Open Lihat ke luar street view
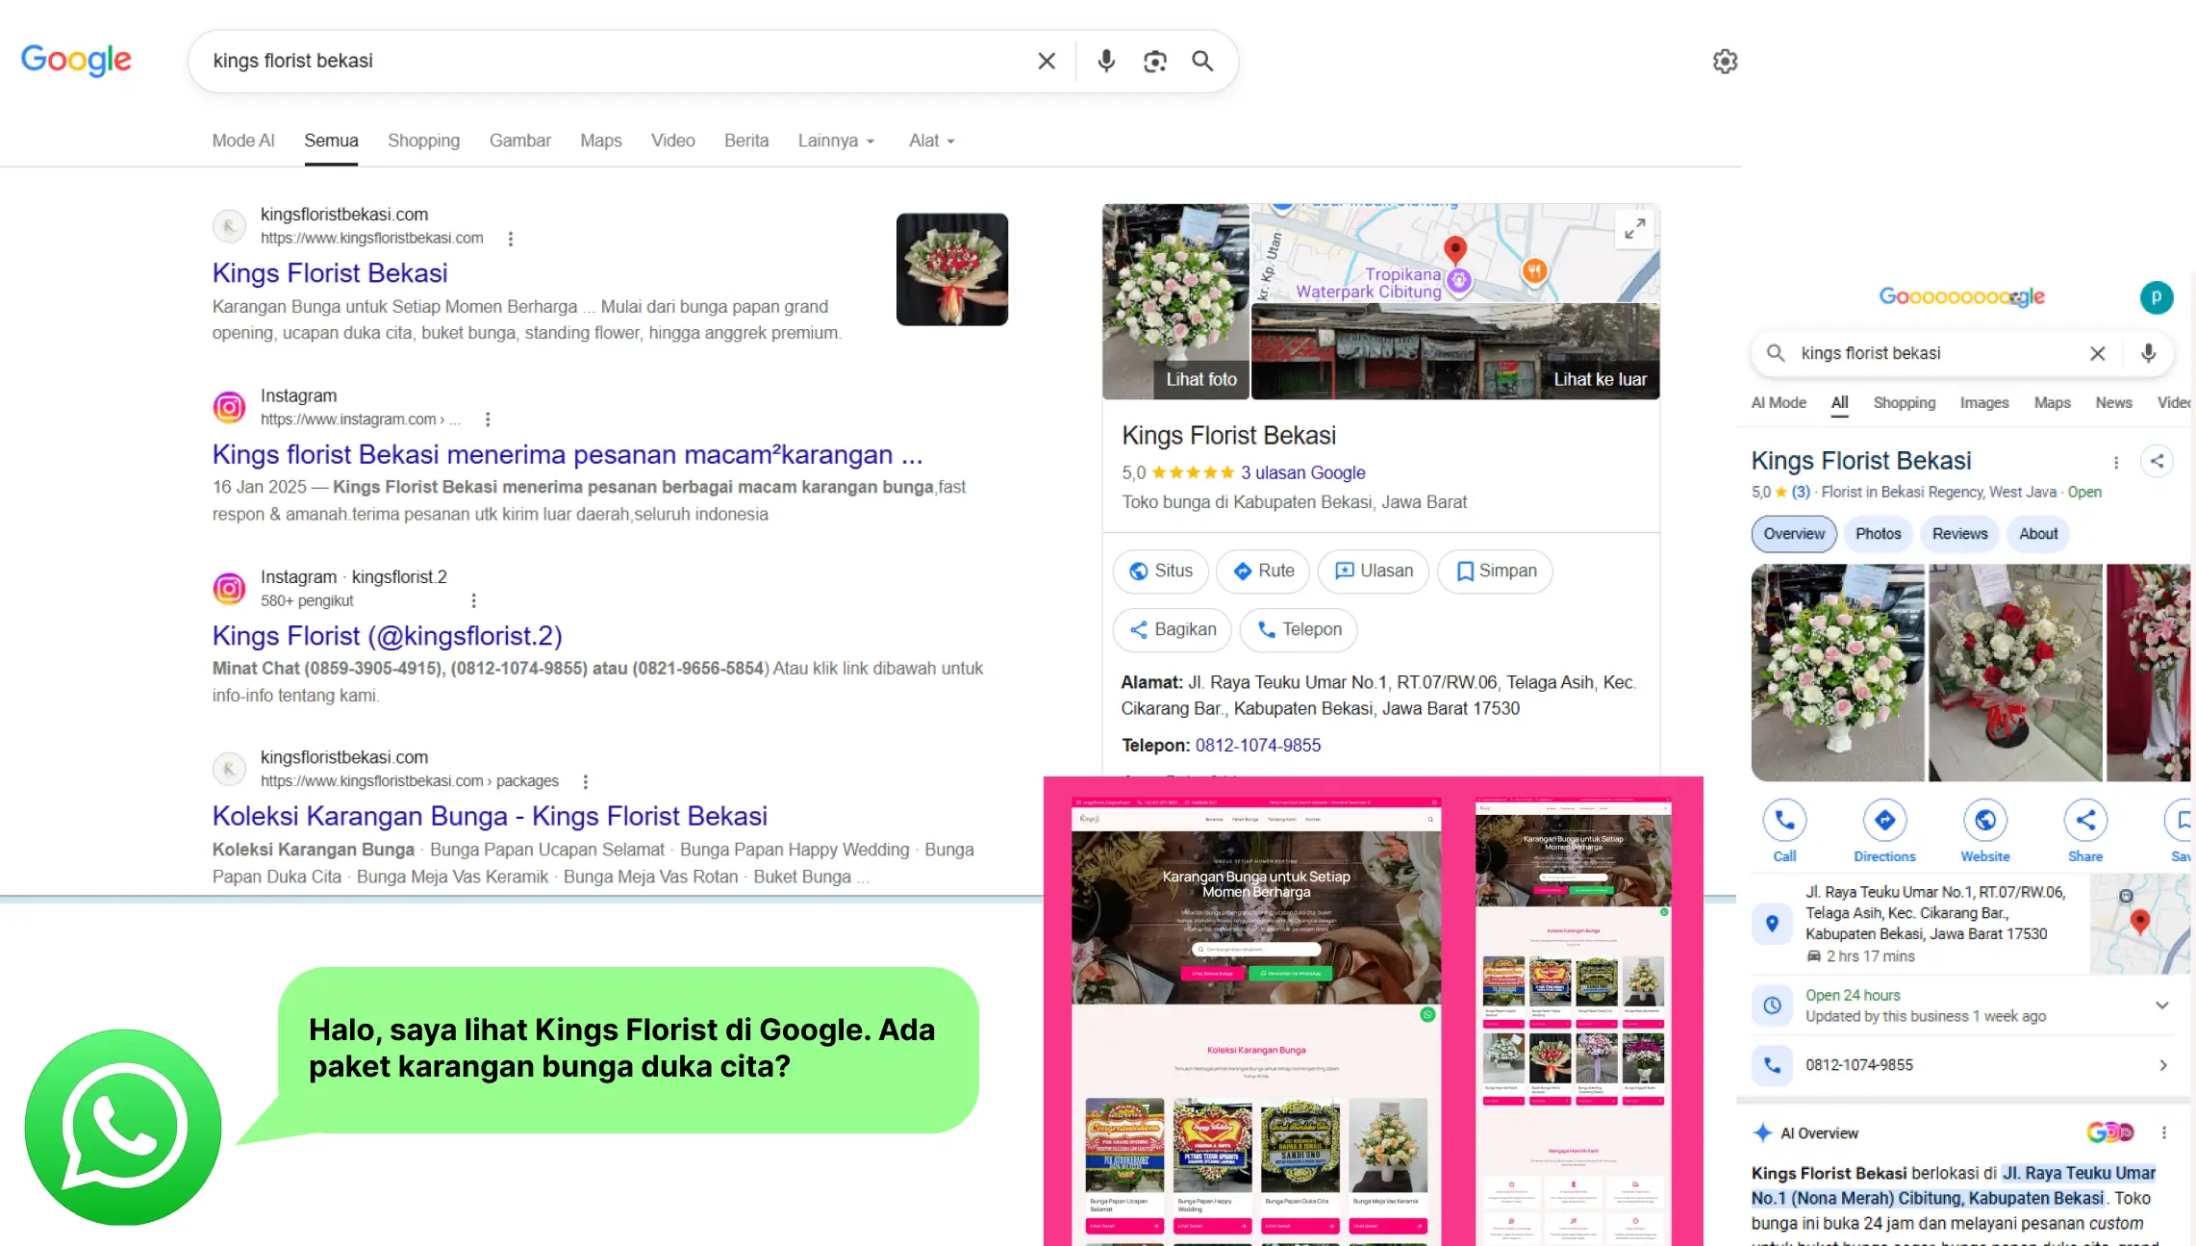The height and width of the screenshot is (1246, 2196). (1455, 351)
